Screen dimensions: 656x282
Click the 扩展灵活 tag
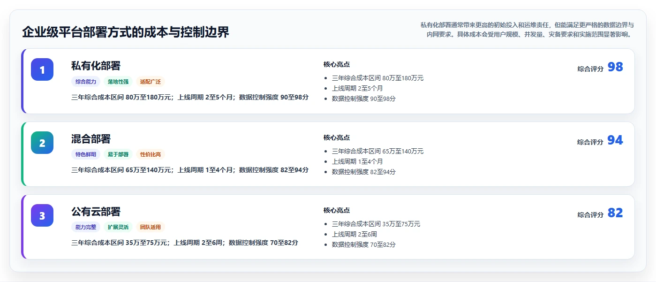[118, 227]
